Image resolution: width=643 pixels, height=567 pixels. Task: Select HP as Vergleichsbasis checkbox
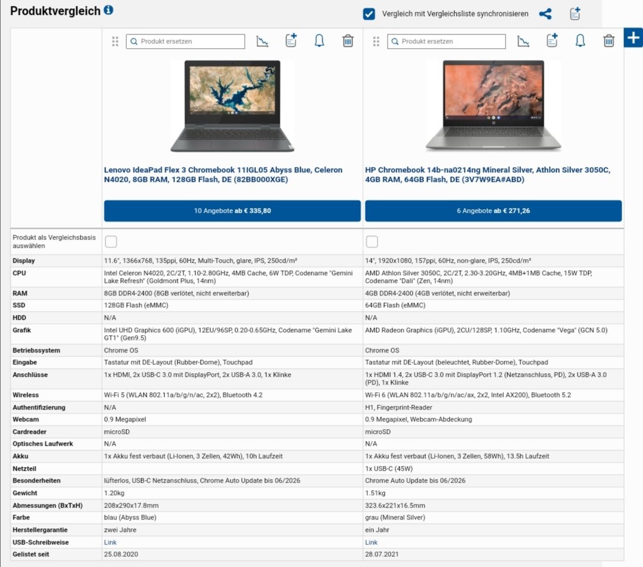[372, 241]
